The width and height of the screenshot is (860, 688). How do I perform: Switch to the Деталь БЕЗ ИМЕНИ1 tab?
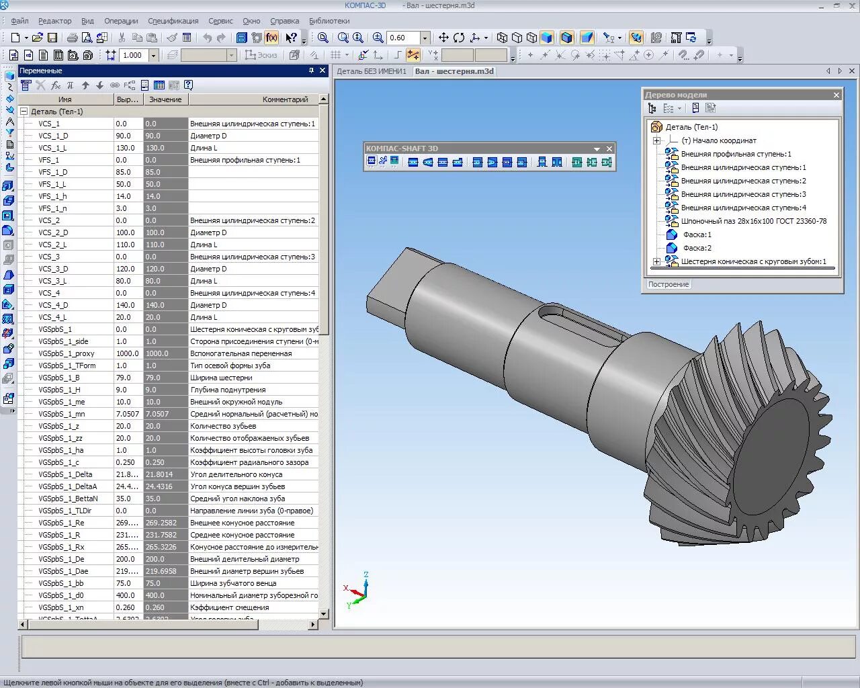coord(372,71)
